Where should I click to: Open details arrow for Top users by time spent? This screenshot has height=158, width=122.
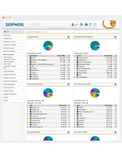coord(115,84)
